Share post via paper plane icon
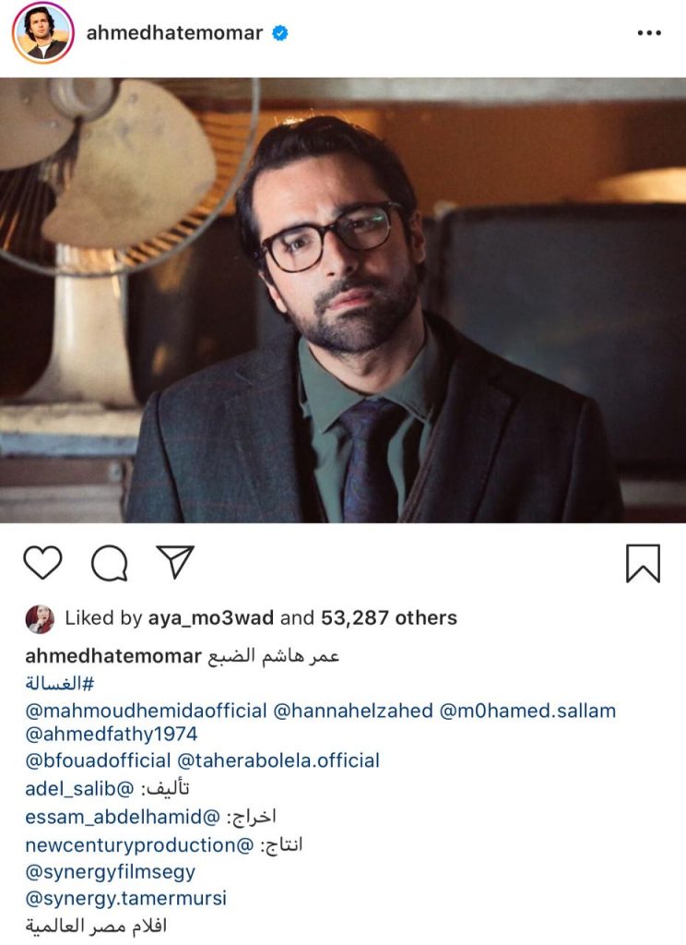This screenshot has height=945, width=686. 174,562
